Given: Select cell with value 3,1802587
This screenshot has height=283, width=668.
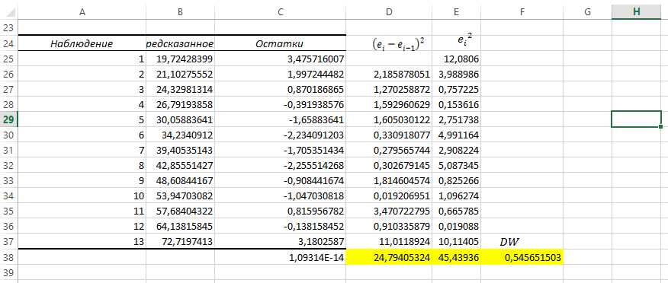Looking at the screenshot, I should point(280,242).
